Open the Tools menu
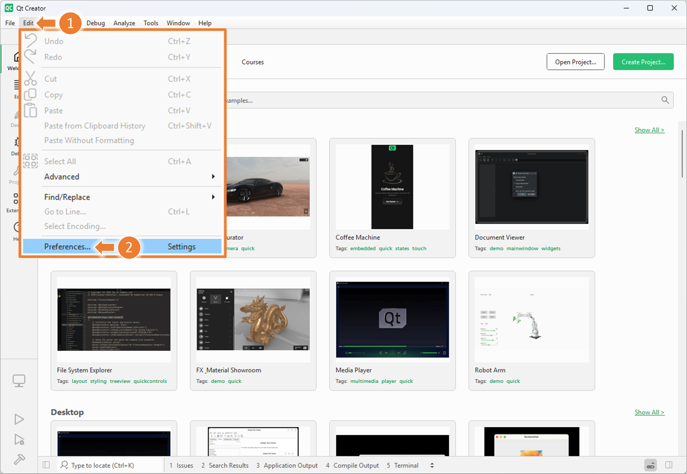Viewport: 687px width, 474px height. pyautogui.click(x=151, y=23)
